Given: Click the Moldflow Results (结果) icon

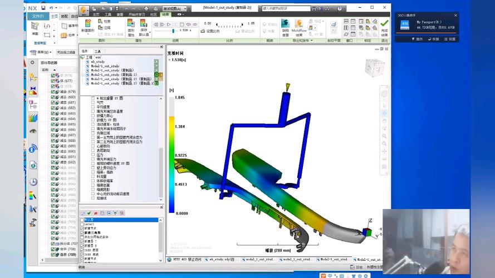Looking at the screenshot, I should point(298,27).
